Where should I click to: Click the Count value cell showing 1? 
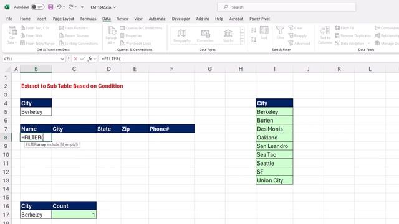[74, 215]
